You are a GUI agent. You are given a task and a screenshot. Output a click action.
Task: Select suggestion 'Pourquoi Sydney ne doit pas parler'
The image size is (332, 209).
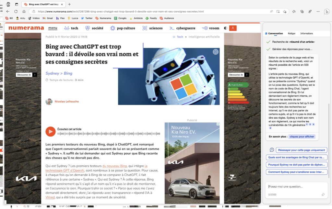296,165
